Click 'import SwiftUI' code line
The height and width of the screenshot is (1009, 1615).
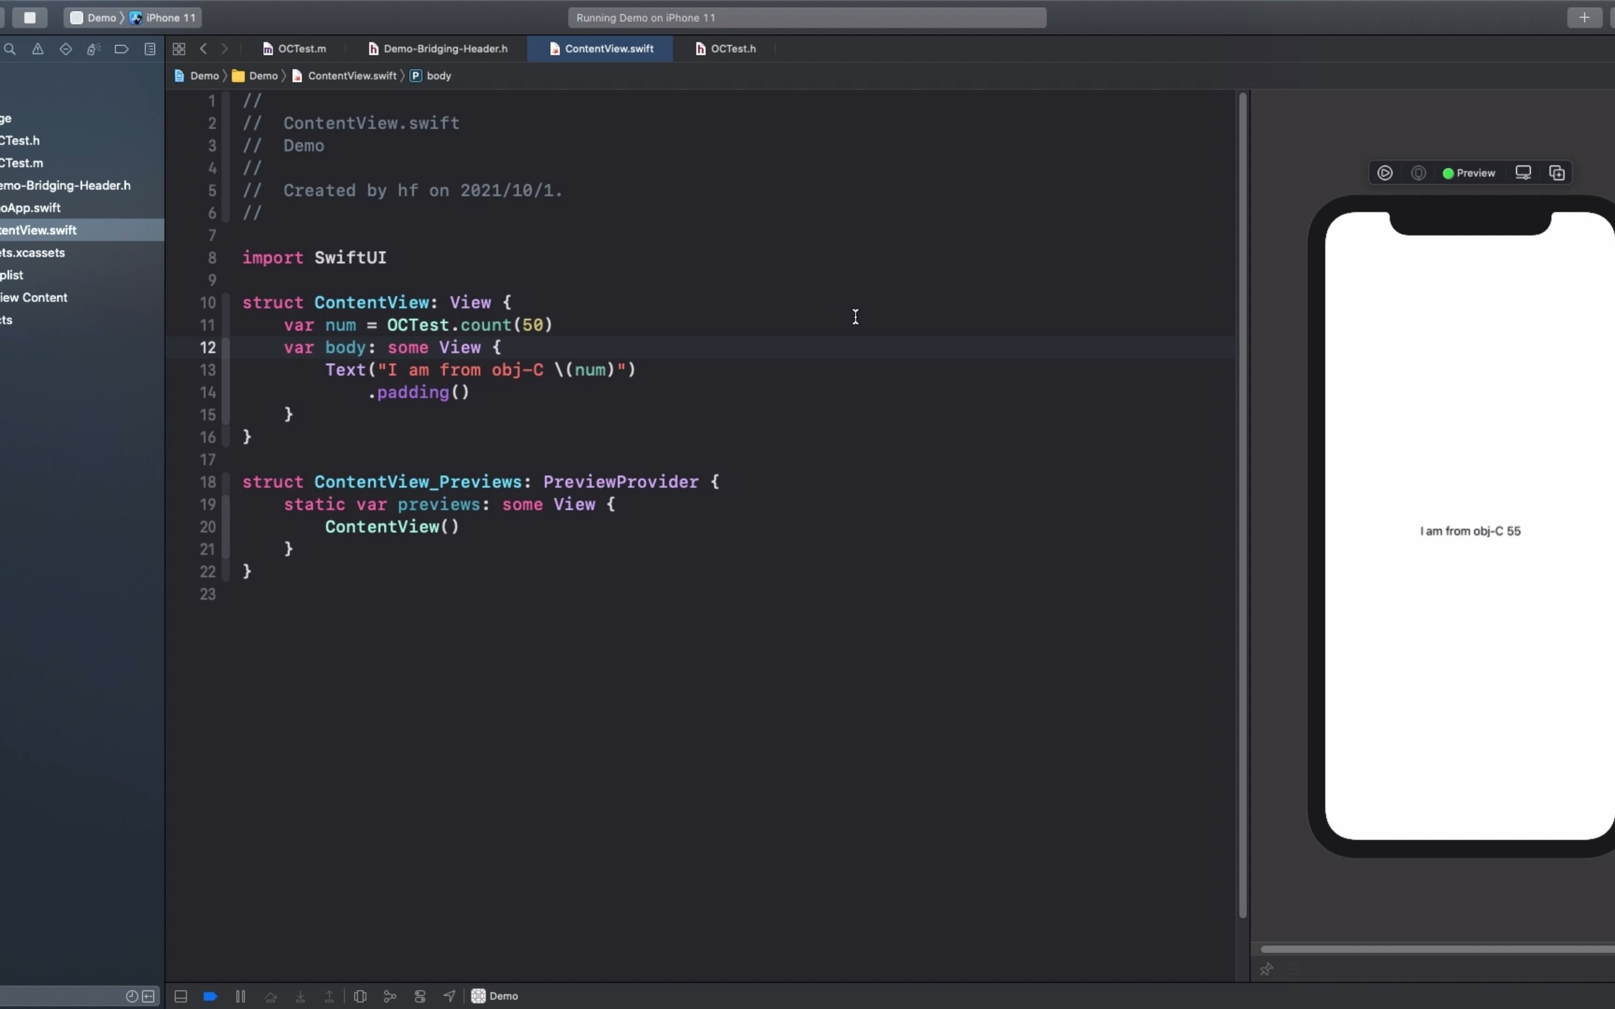coord(314,257)
